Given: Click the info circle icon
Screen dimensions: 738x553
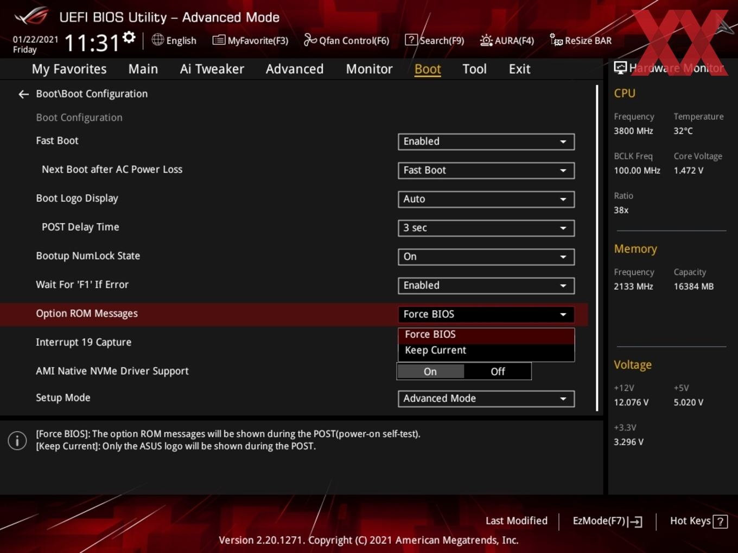Looking at the screenshot, I should 17,440.
